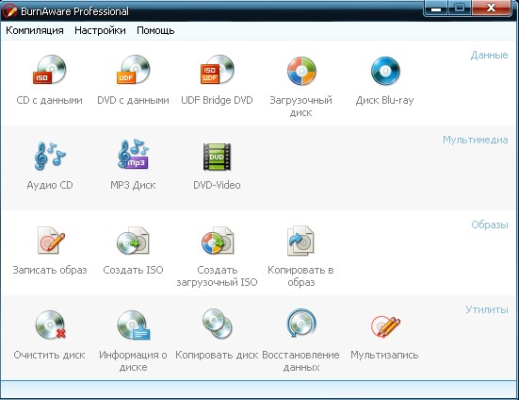519x400 pixels.
Task: Open the DVD-Video film strip icon
Action: tap(217, 157)
